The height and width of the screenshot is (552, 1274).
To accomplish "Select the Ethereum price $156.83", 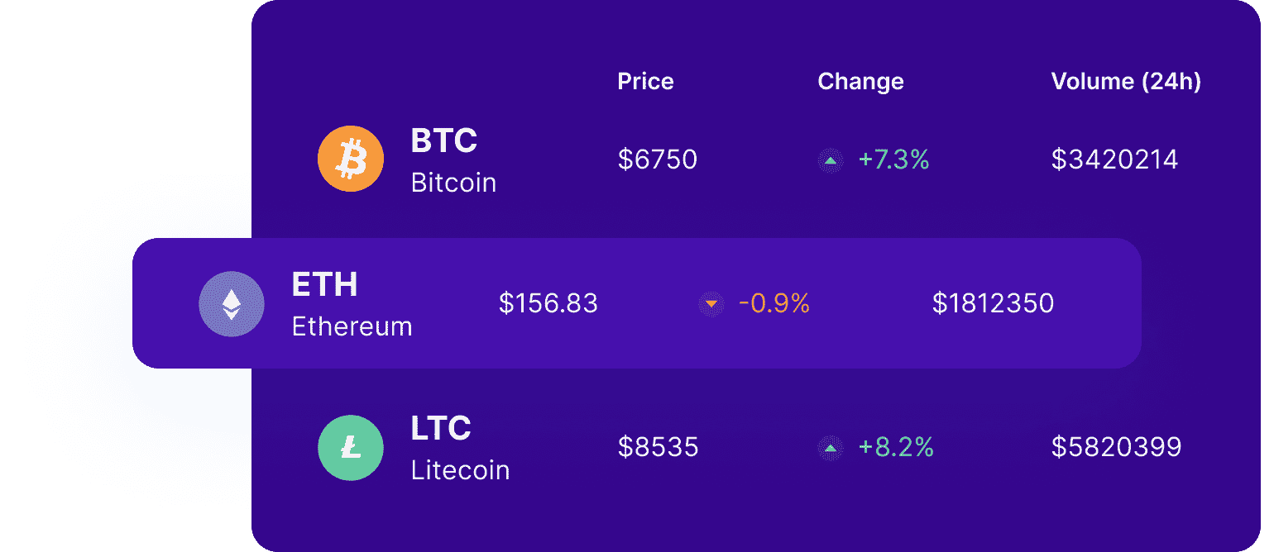I will (548, 303).
